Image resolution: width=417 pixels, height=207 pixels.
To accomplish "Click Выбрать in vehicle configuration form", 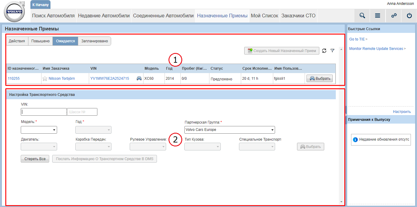I will [310, 147].
